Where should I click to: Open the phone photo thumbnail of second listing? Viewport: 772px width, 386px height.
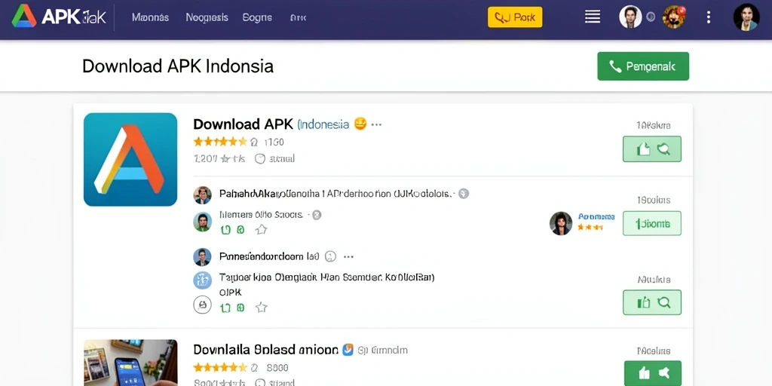coord(130,363)
